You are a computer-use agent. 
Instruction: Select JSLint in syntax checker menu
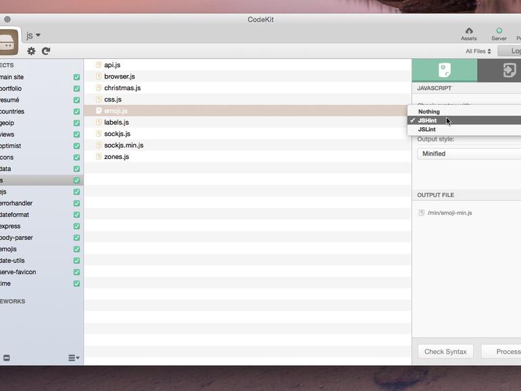tap(464, 129)
